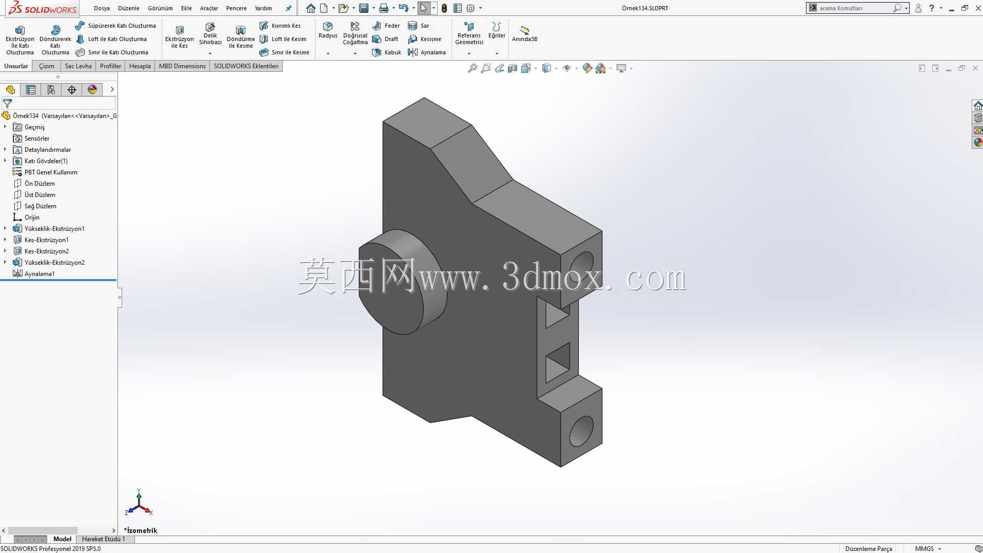This screenshot has width=983, height=553.
Task: Expand Radyus dropdown arrow
Action: pyautogui.click(x=328, y=53)
